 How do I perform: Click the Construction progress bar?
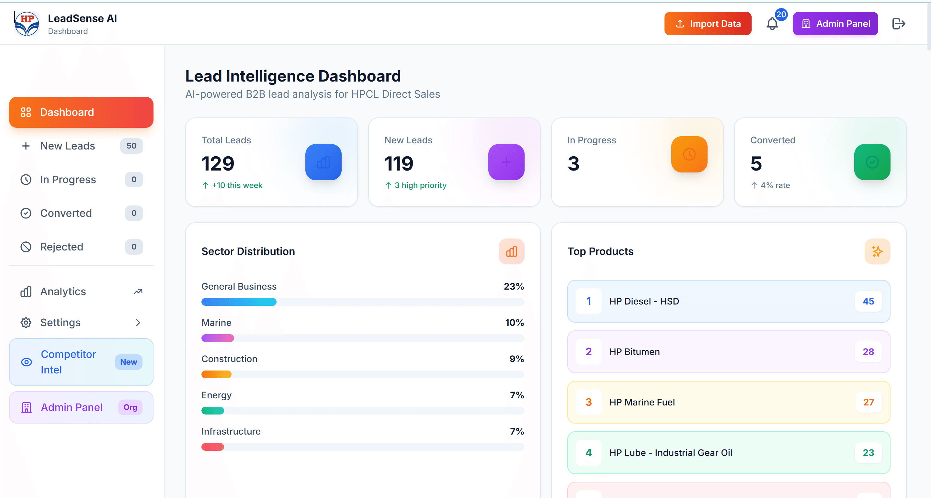point(362,374)
